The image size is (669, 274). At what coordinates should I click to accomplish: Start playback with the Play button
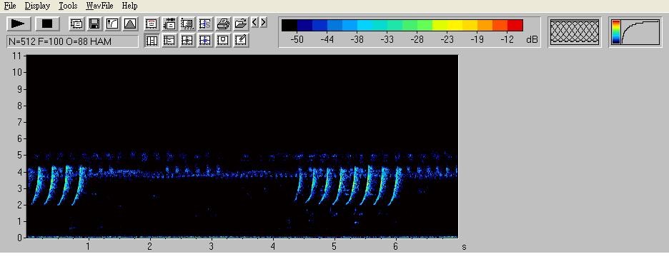pos(19,24)
